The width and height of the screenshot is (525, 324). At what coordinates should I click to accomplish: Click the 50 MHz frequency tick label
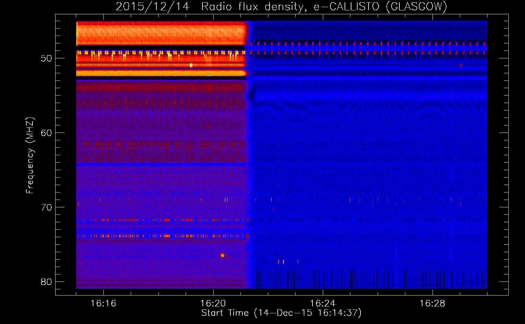[46, 59]
